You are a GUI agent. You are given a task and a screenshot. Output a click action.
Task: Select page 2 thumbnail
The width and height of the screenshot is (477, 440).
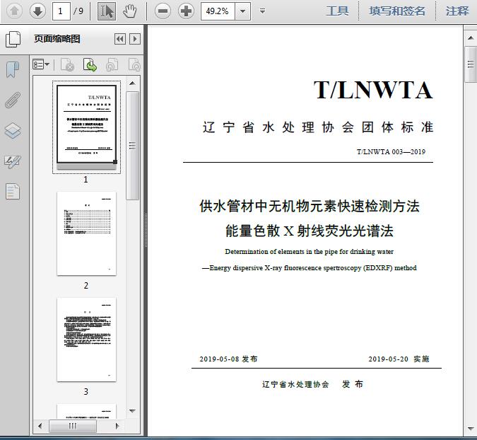point(86,233)
